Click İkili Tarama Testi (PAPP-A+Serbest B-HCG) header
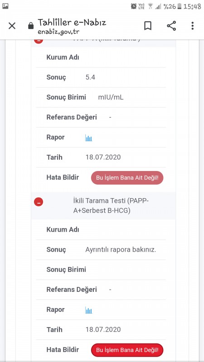Image resolution: width=204 pixels, height=362 pixels. click(x=111, y=205)
